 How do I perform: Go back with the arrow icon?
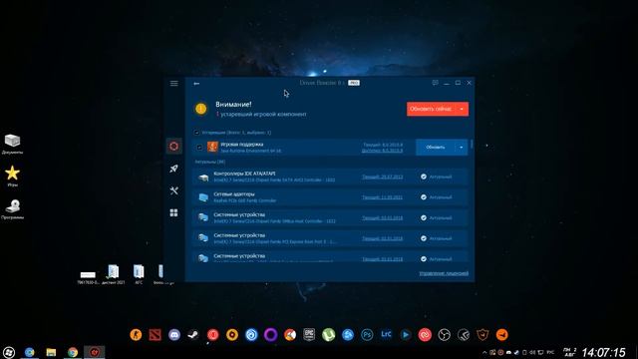196,84
